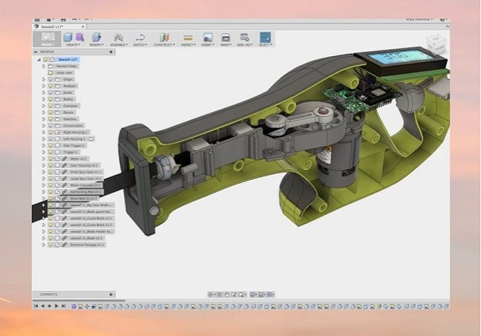
Task: Open the CONSTRUCT dropdown menu
Action: click(x=164, y=45)
